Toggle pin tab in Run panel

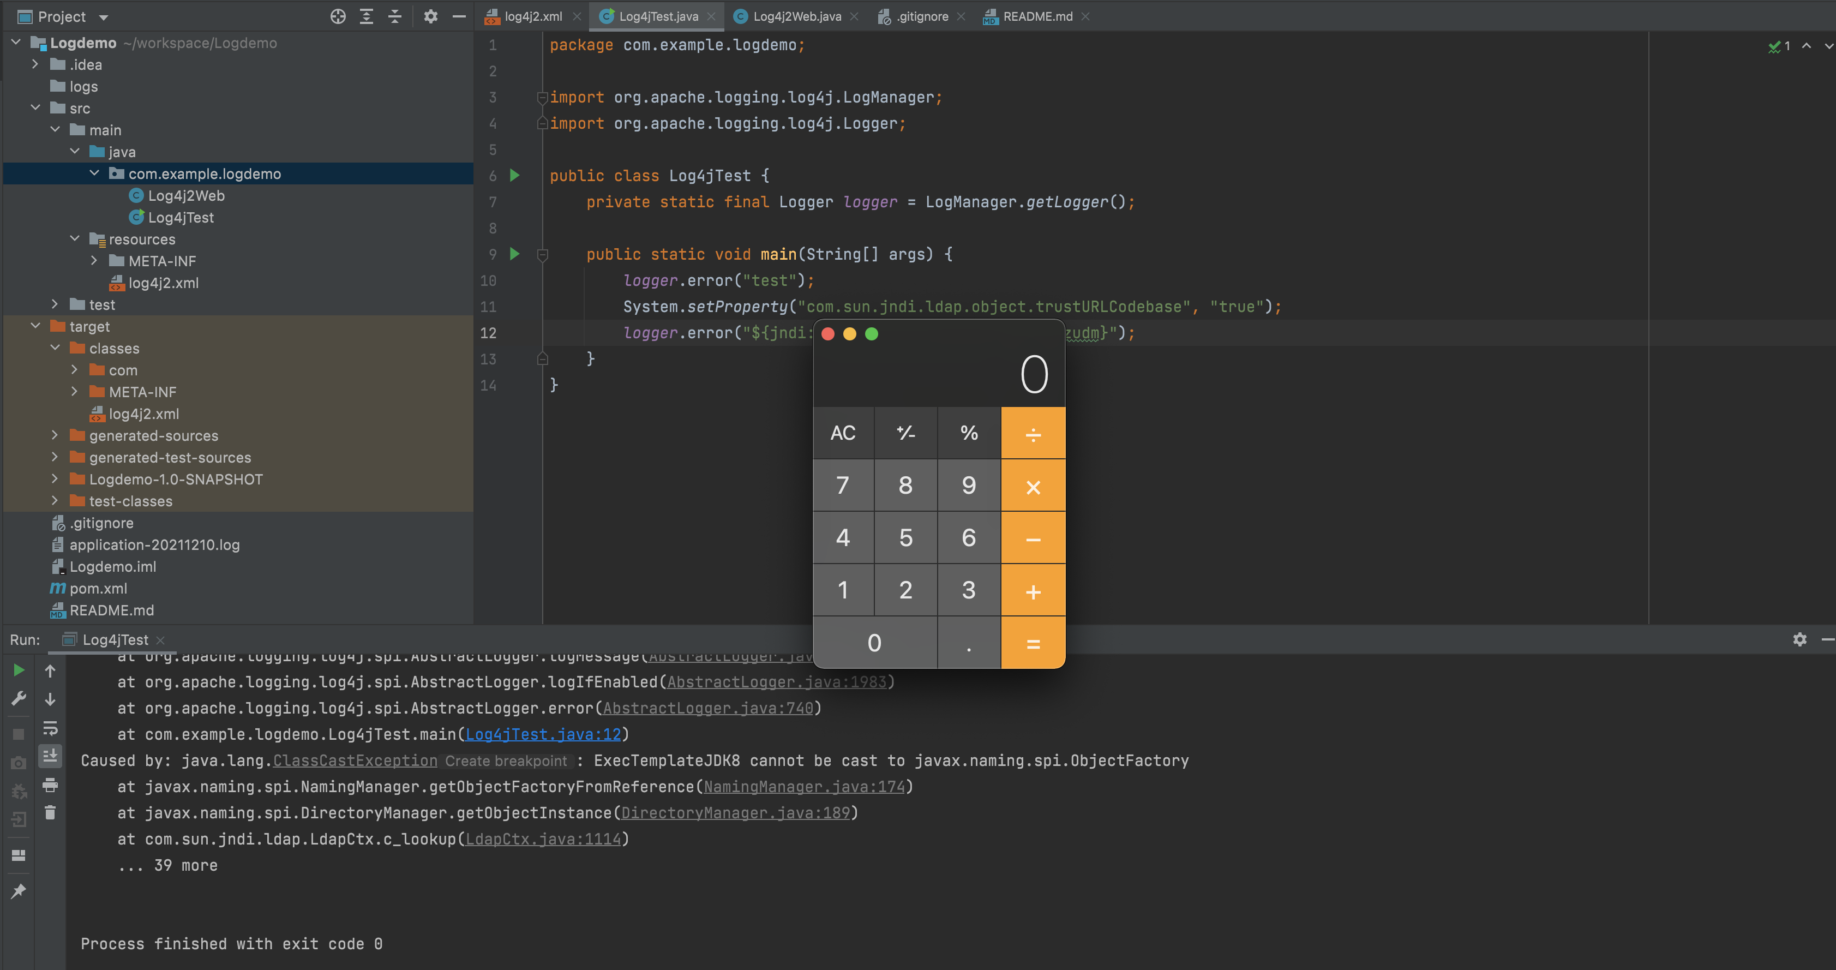(19, 891)
